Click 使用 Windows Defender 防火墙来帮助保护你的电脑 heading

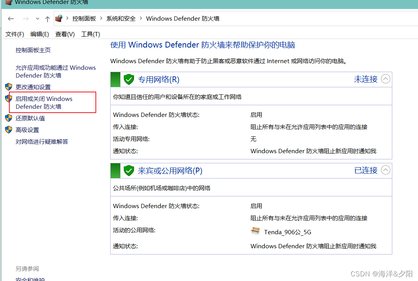(203, 45)
